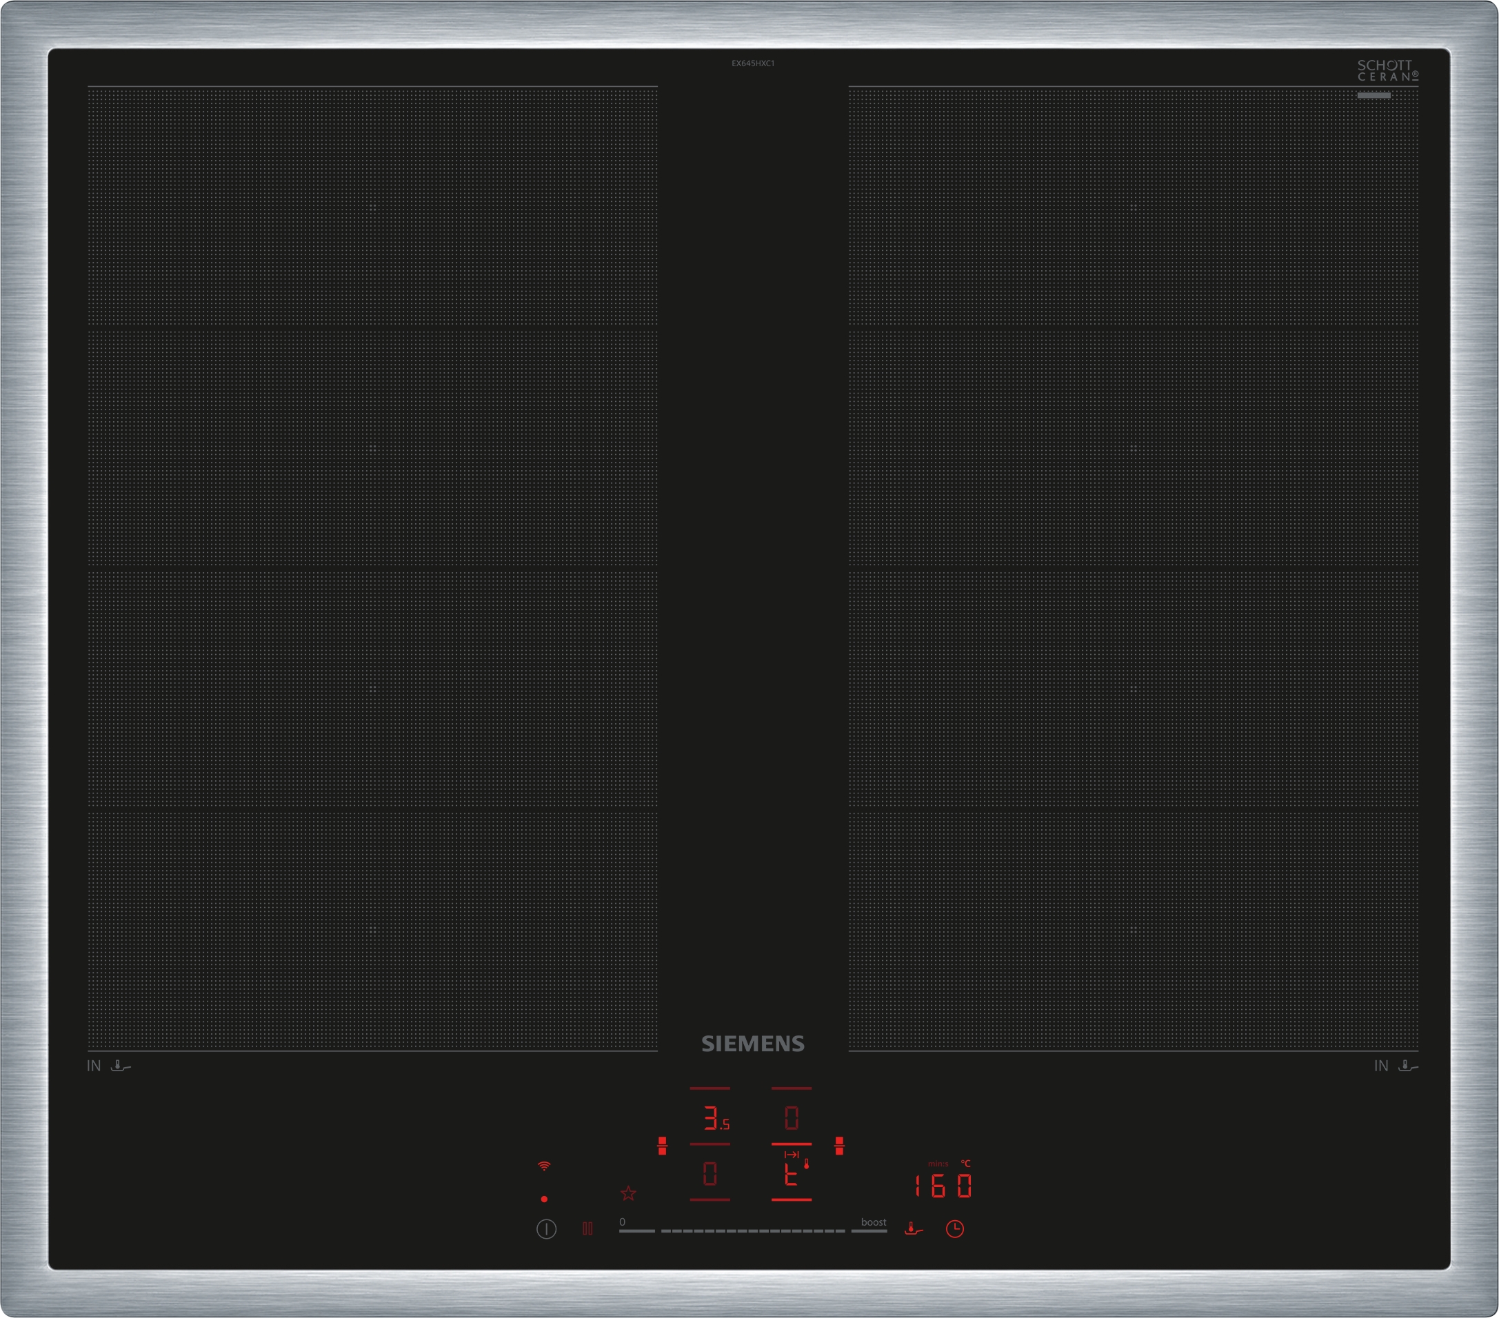
Task: Tap the 0 end of power slider
Action: point(636,1230)
